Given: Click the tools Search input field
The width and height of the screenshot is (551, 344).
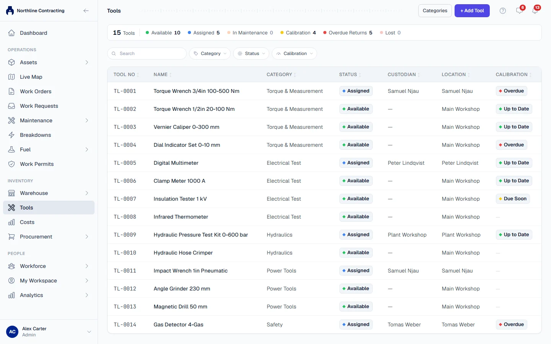Looking at the screenshot, I should pos(147,54).
